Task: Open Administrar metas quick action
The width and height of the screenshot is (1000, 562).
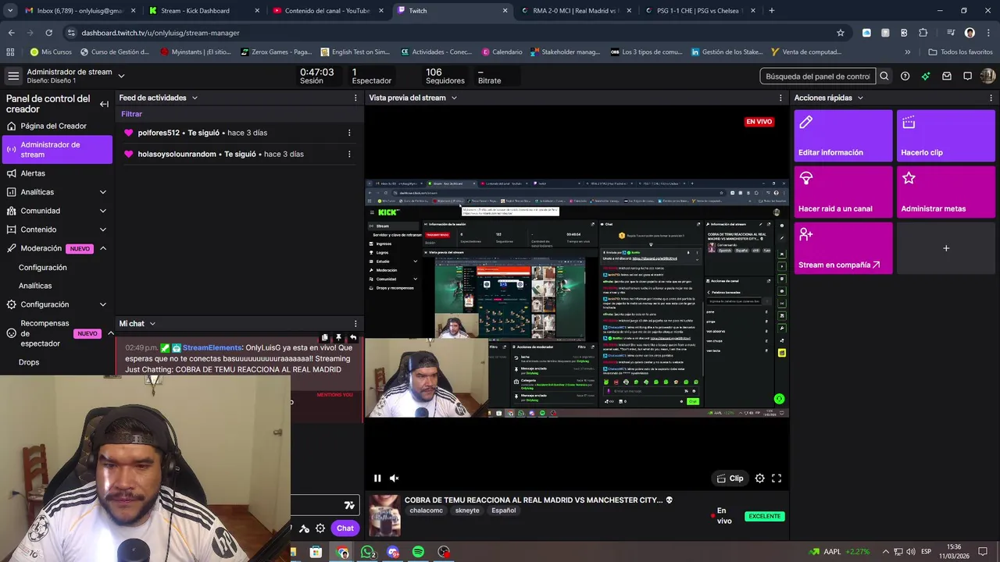Action: coord(946,192)
